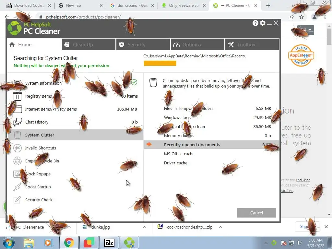Click PC Cleaner icon in the taskbar

pos(129,243)
